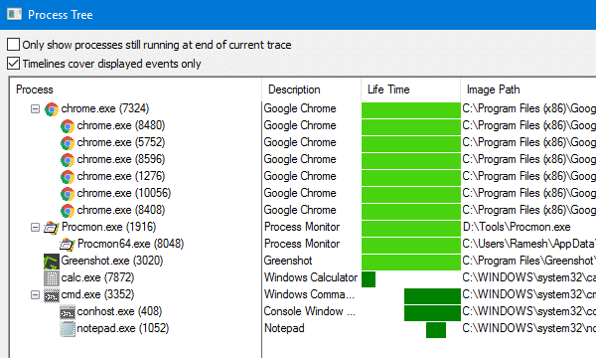
Task: Select the calc.exe (7872) process name
Action: click(97, 277)
